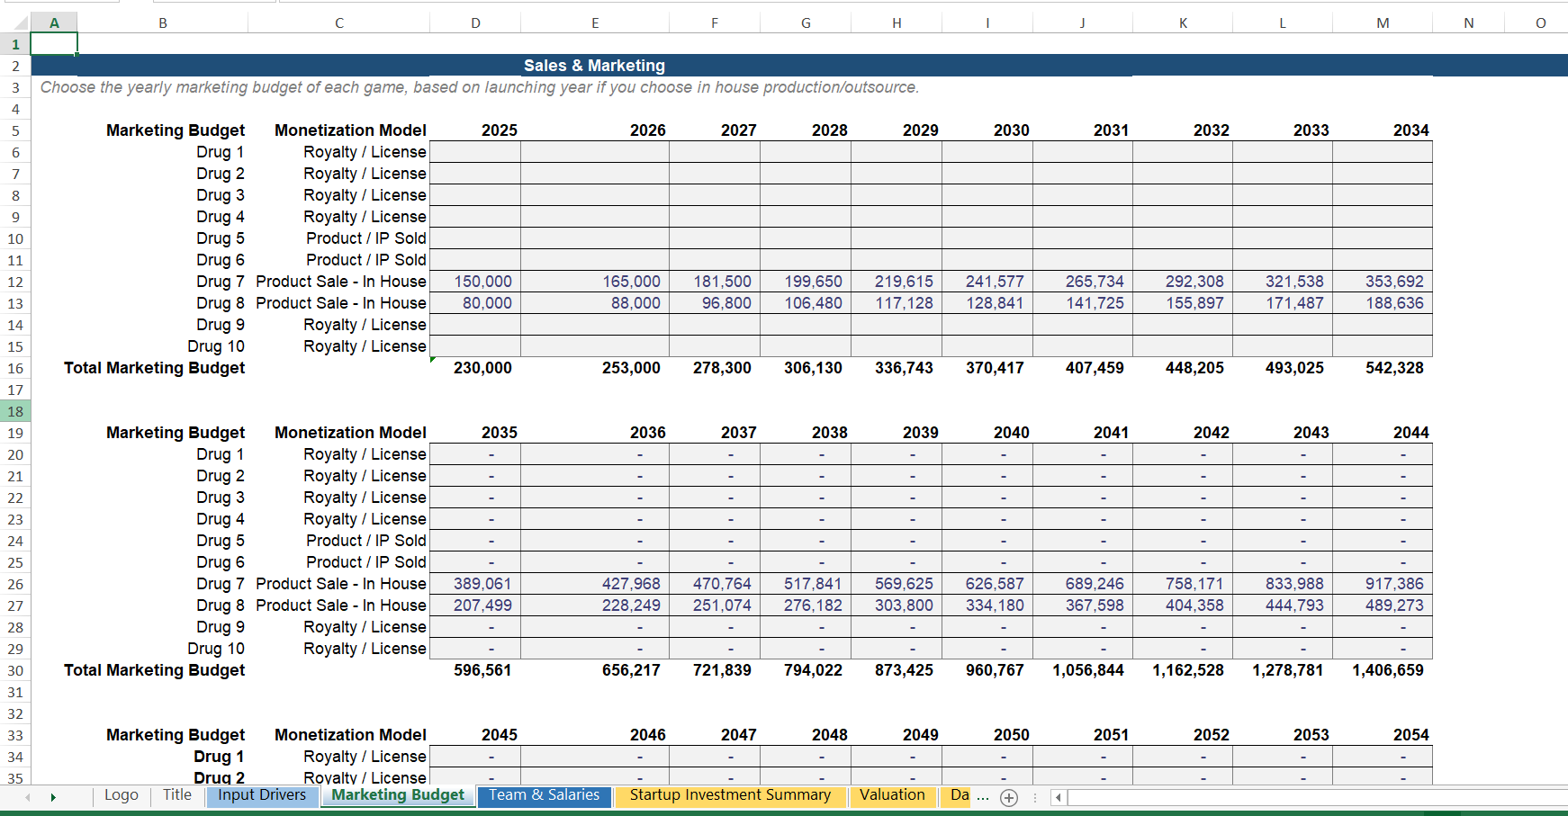Select the Marketing Budget sheet tab
Image resolution: width=1568 pixels, height=816 pixels.
pyautogui.click(x=398, y=795)
